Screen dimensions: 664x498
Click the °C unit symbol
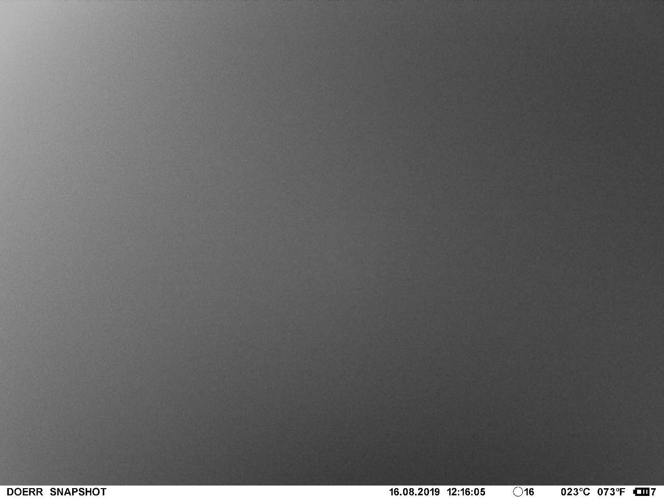tap(584, 492)
